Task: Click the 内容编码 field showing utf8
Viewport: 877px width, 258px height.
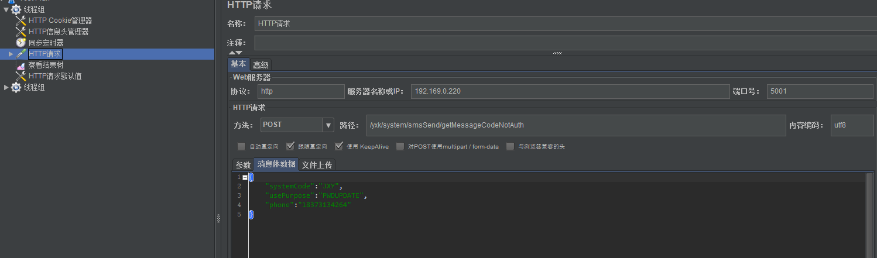Action: 852,125
